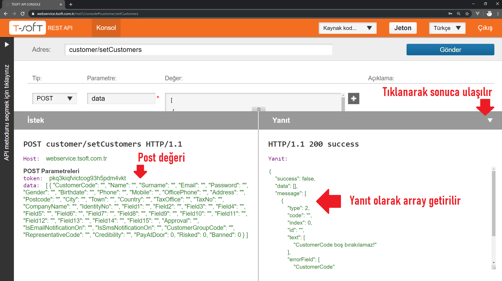The height and width of the screenshot is (281, 502).
Task: Click the V extension icon in toolbar
Action: click(478, 14)
